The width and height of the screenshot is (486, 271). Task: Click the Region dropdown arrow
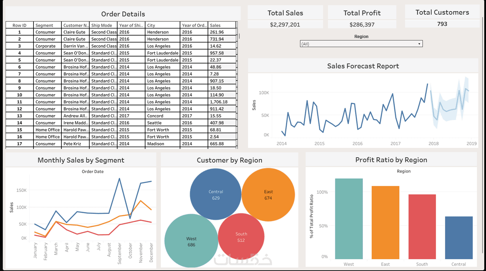419,44
